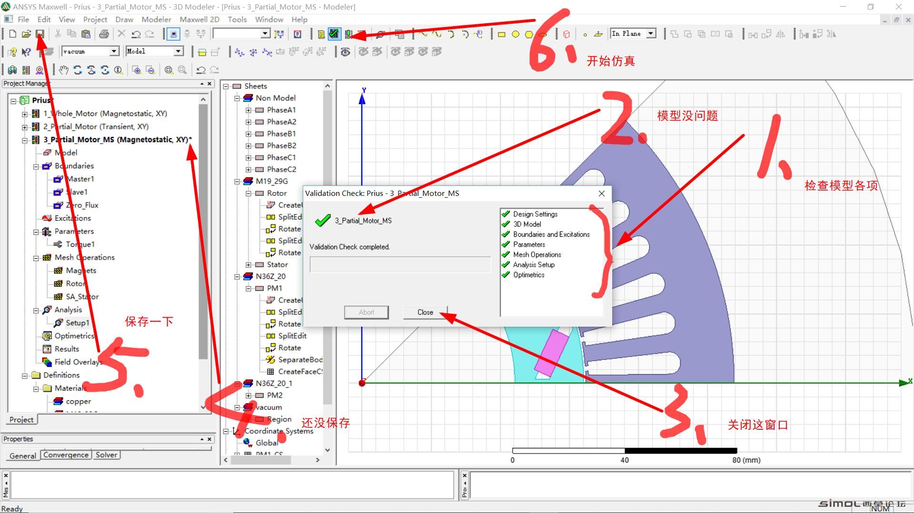Collapse the Boundaries tree node
This screenshot has width=914, height=513.
click(x=36, y=166)
